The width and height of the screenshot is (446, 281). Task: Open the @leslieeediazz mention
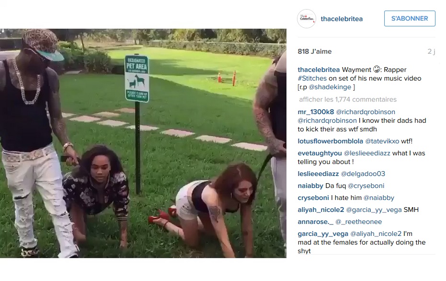367,153
